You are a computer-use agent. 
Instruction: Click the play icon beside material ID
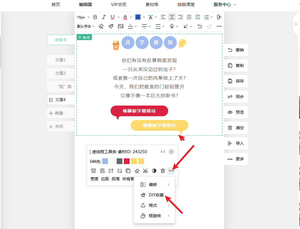171,152
